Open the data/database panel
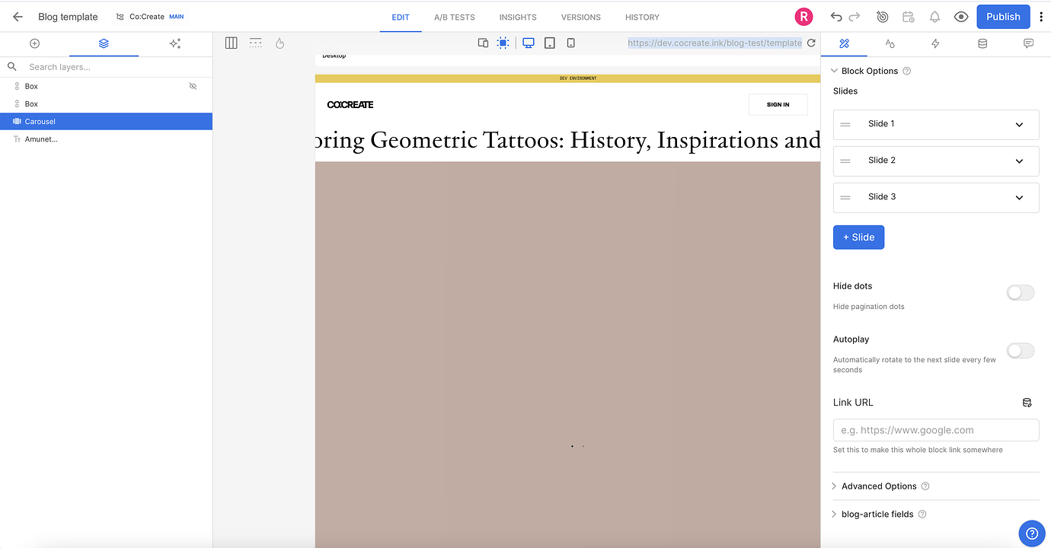Screen dimensions: 1051x548 point(982,43)
